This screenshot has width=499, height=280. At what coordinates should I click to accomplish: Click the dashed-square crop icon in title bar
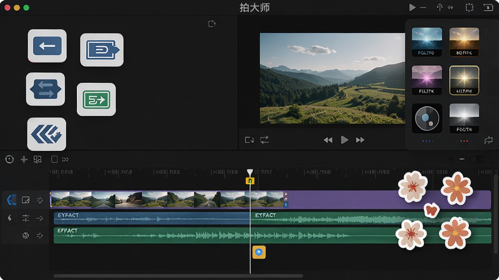[x=469, y=7]
